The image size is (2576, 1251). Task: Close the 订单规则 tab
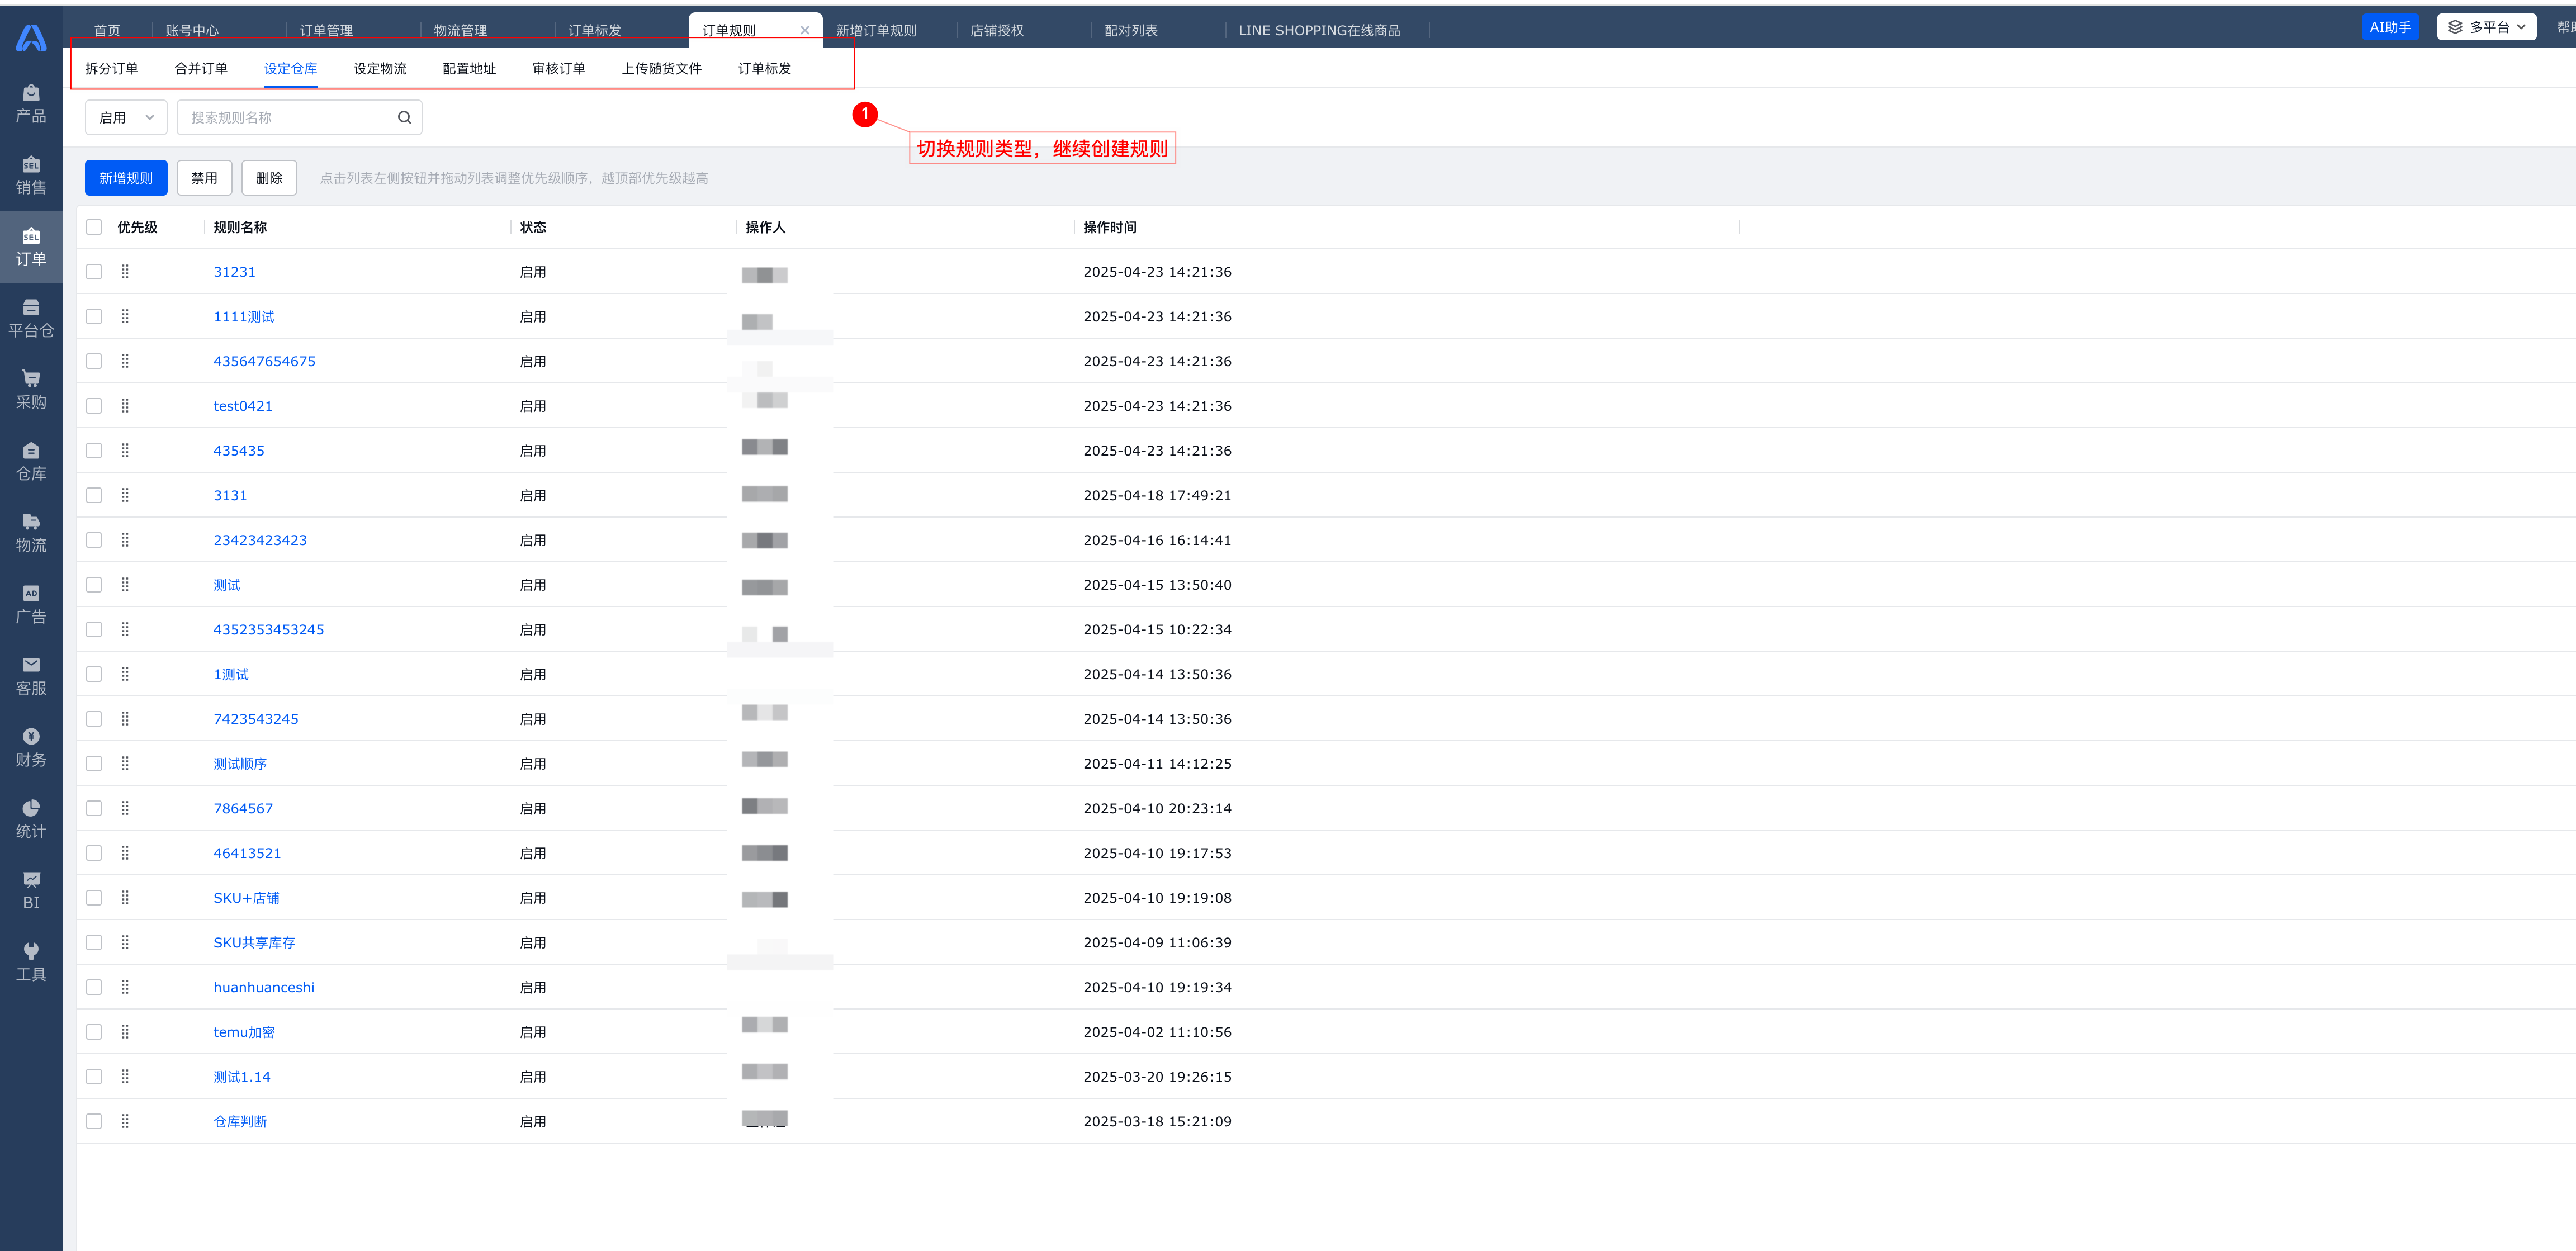[805, 31]
